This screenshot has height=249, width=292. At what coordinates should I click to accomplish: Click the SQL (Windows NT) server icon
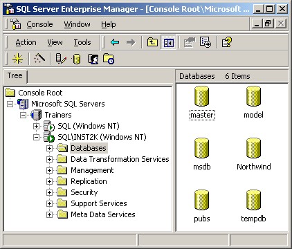click(49, 126)
